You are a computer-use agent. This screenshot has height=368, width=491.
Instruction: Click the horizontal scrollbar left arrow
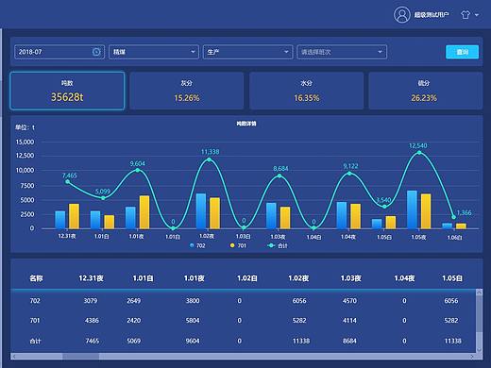13,357
